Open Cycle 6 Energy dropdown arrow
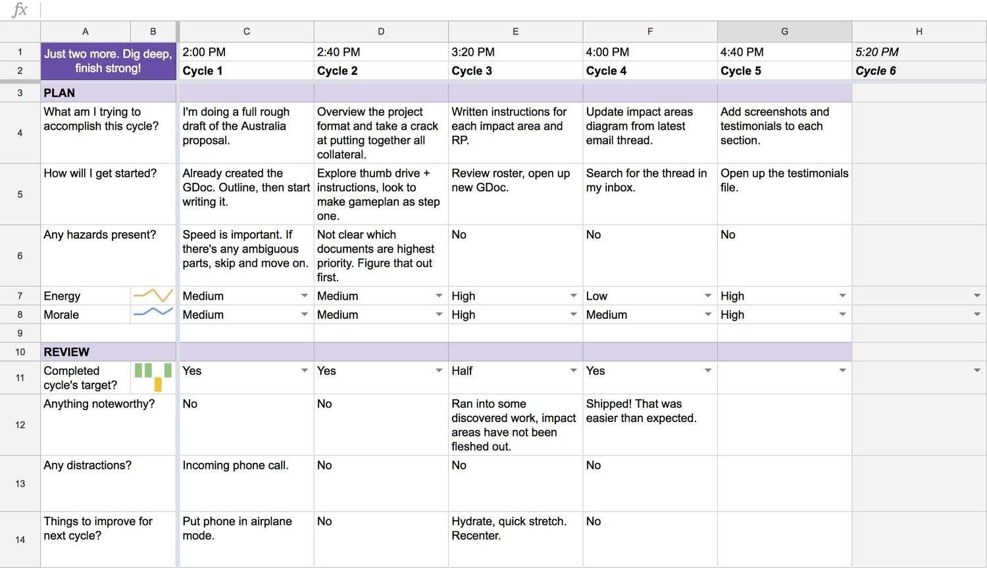The width and height of the screenshot is (987, 568). (x=977, y=296)
